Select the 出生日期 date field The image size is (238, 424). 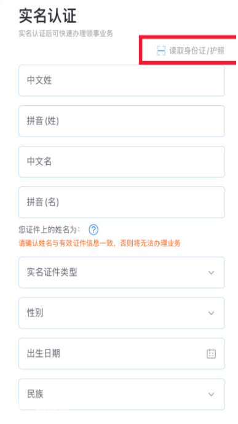tap(122, 354)
